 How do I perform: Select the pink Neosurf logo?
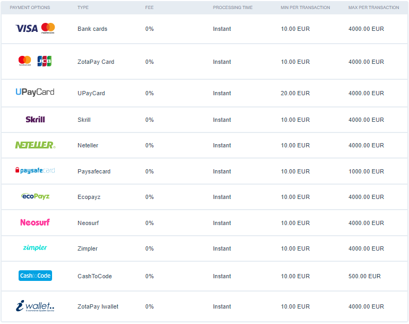pos(35,222)
